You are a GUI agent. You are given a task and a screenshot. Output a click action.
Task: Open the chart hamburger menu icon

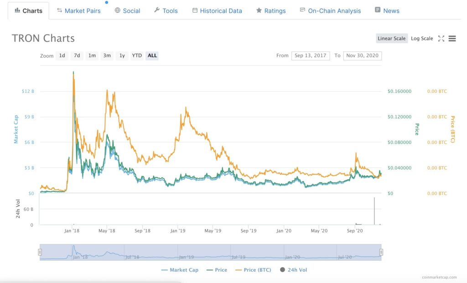[x=452, y=38]
